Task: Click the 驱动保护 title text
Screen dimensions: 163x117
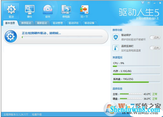Action: 126,35
